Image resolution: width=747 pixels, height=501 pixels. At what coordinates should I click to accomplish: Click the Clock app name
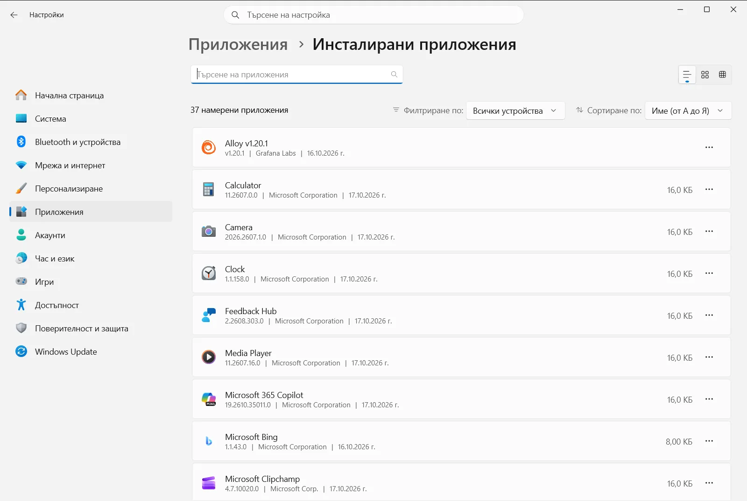click(235, 269)
